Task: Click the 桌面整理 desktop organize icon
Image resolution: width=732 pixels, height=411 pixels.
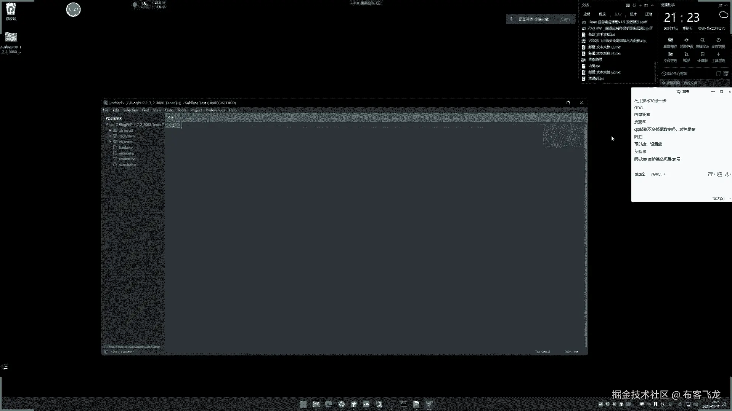Action: coord(670,40)
